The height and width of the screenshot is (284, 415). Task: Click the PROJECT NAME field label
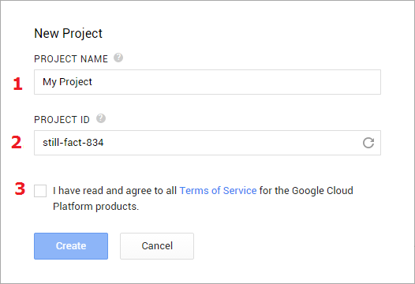point(71,58)
